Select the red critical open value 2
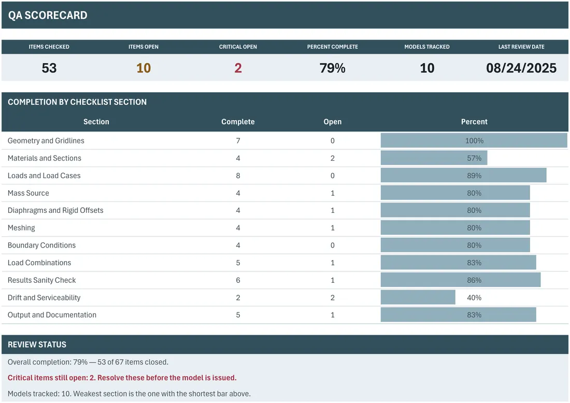Image resolution: width=570 pixels, height=403 pixels. (x=238, y=68)
